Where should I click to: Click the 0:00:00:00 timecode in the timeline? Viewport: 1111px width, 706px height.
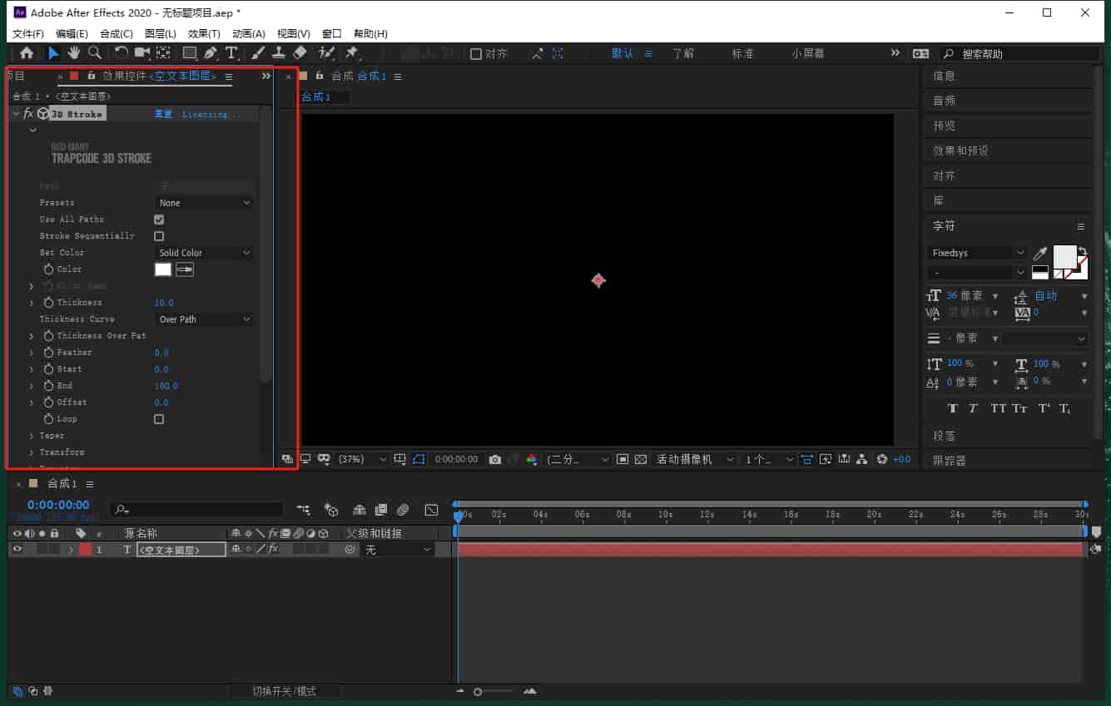pos(58,505)
